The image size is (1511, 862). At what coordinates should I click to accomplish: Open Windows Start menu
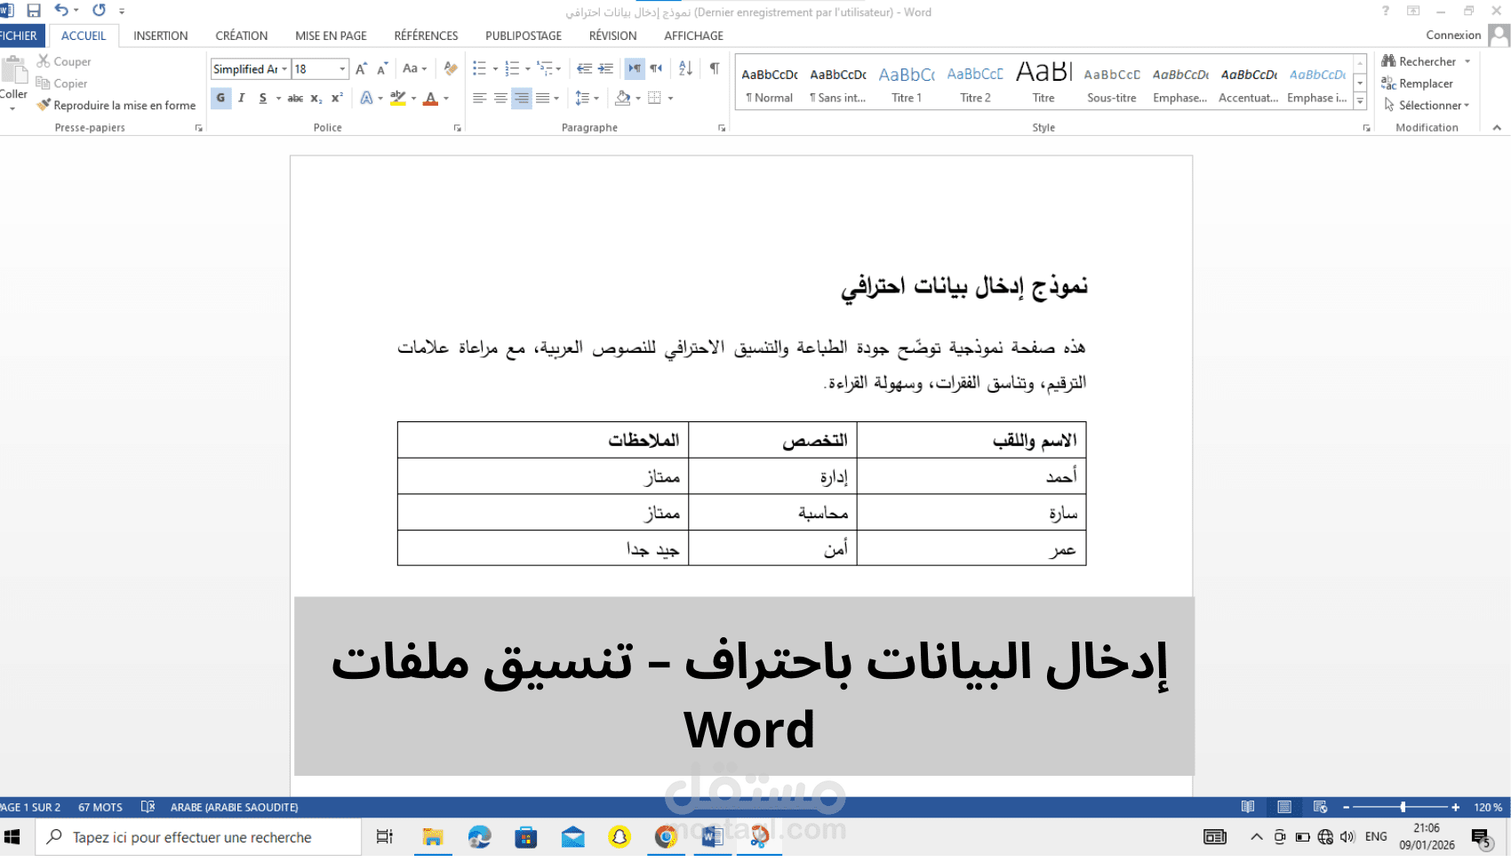(12, 837)
